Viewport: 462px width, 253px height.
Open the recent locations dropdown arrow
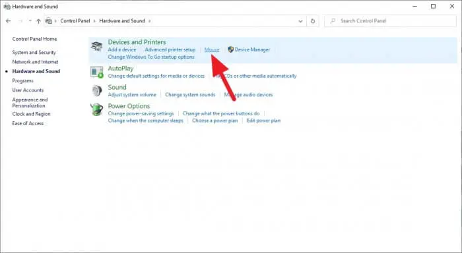[30, 21]
